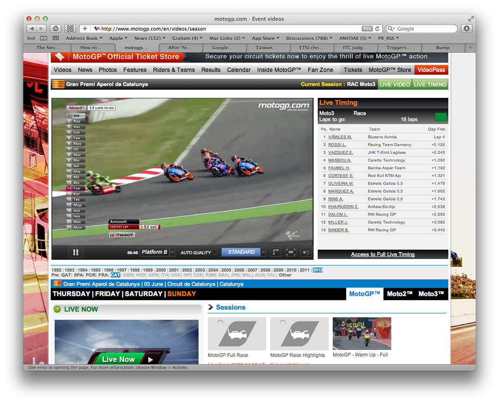This screenshot has height=403, width=499.
Task: Open MotoGP - Warm Up - Full thumbnail
Action: coord(362,334)
